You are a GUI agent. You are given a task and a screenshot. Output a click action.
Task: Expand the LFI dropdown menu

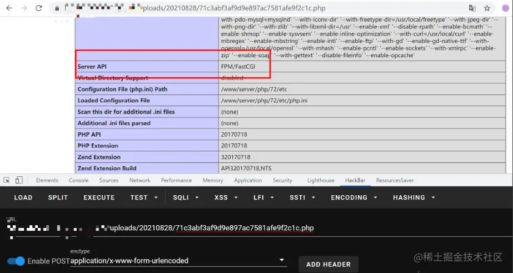(263, 197)
